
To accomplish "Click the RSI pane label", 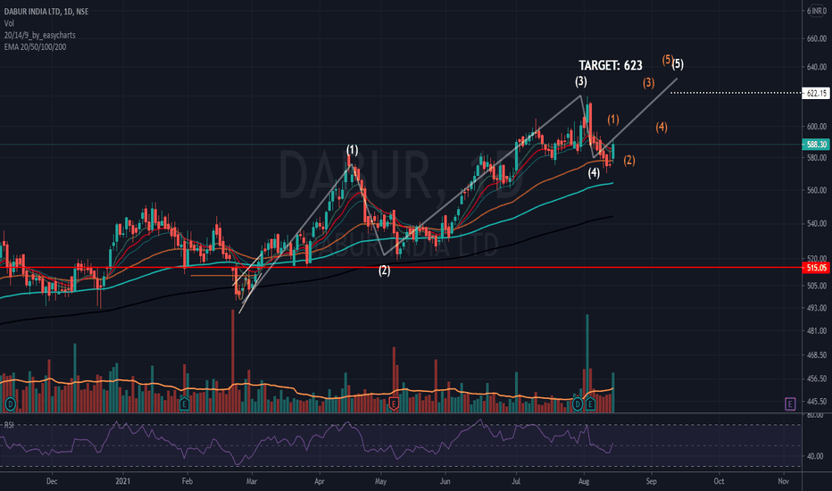I will point(9,425).
